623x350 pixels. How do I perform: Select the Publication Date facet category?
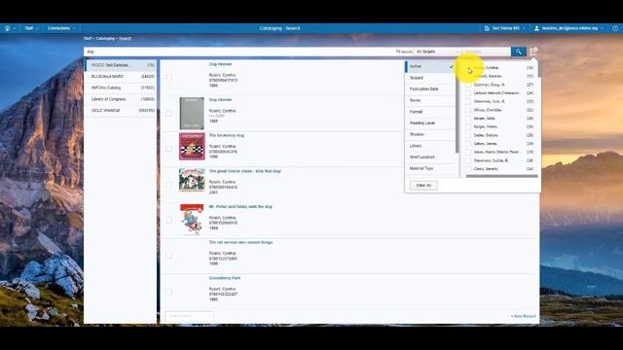click(x=430, y=88)
